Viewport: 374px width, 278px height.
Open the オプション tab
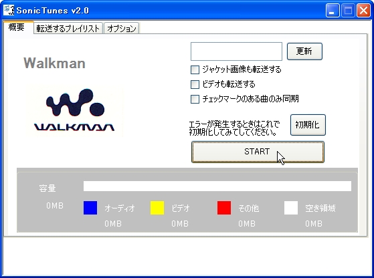[122, 28]
